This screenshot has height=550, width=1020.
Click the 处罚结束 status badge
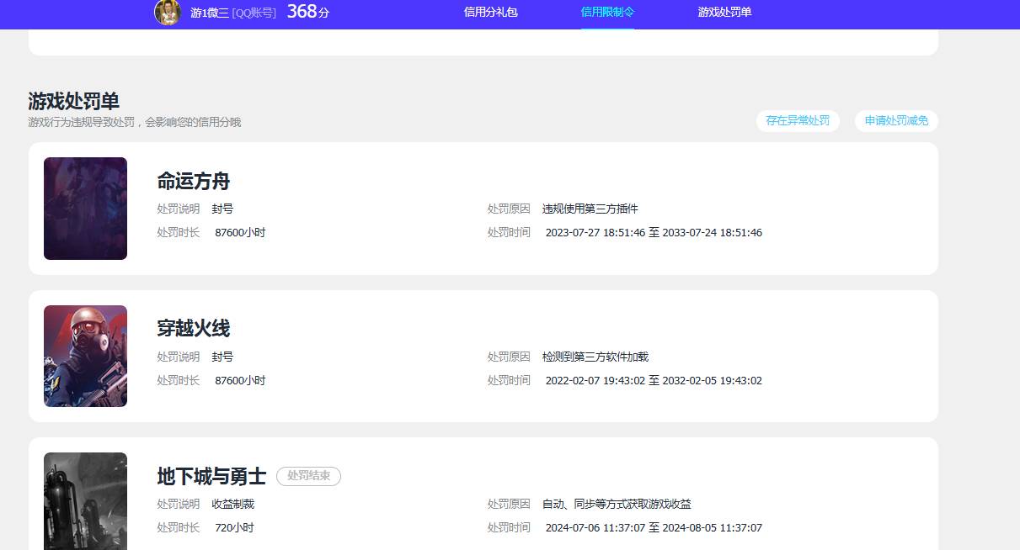point(308,477)
